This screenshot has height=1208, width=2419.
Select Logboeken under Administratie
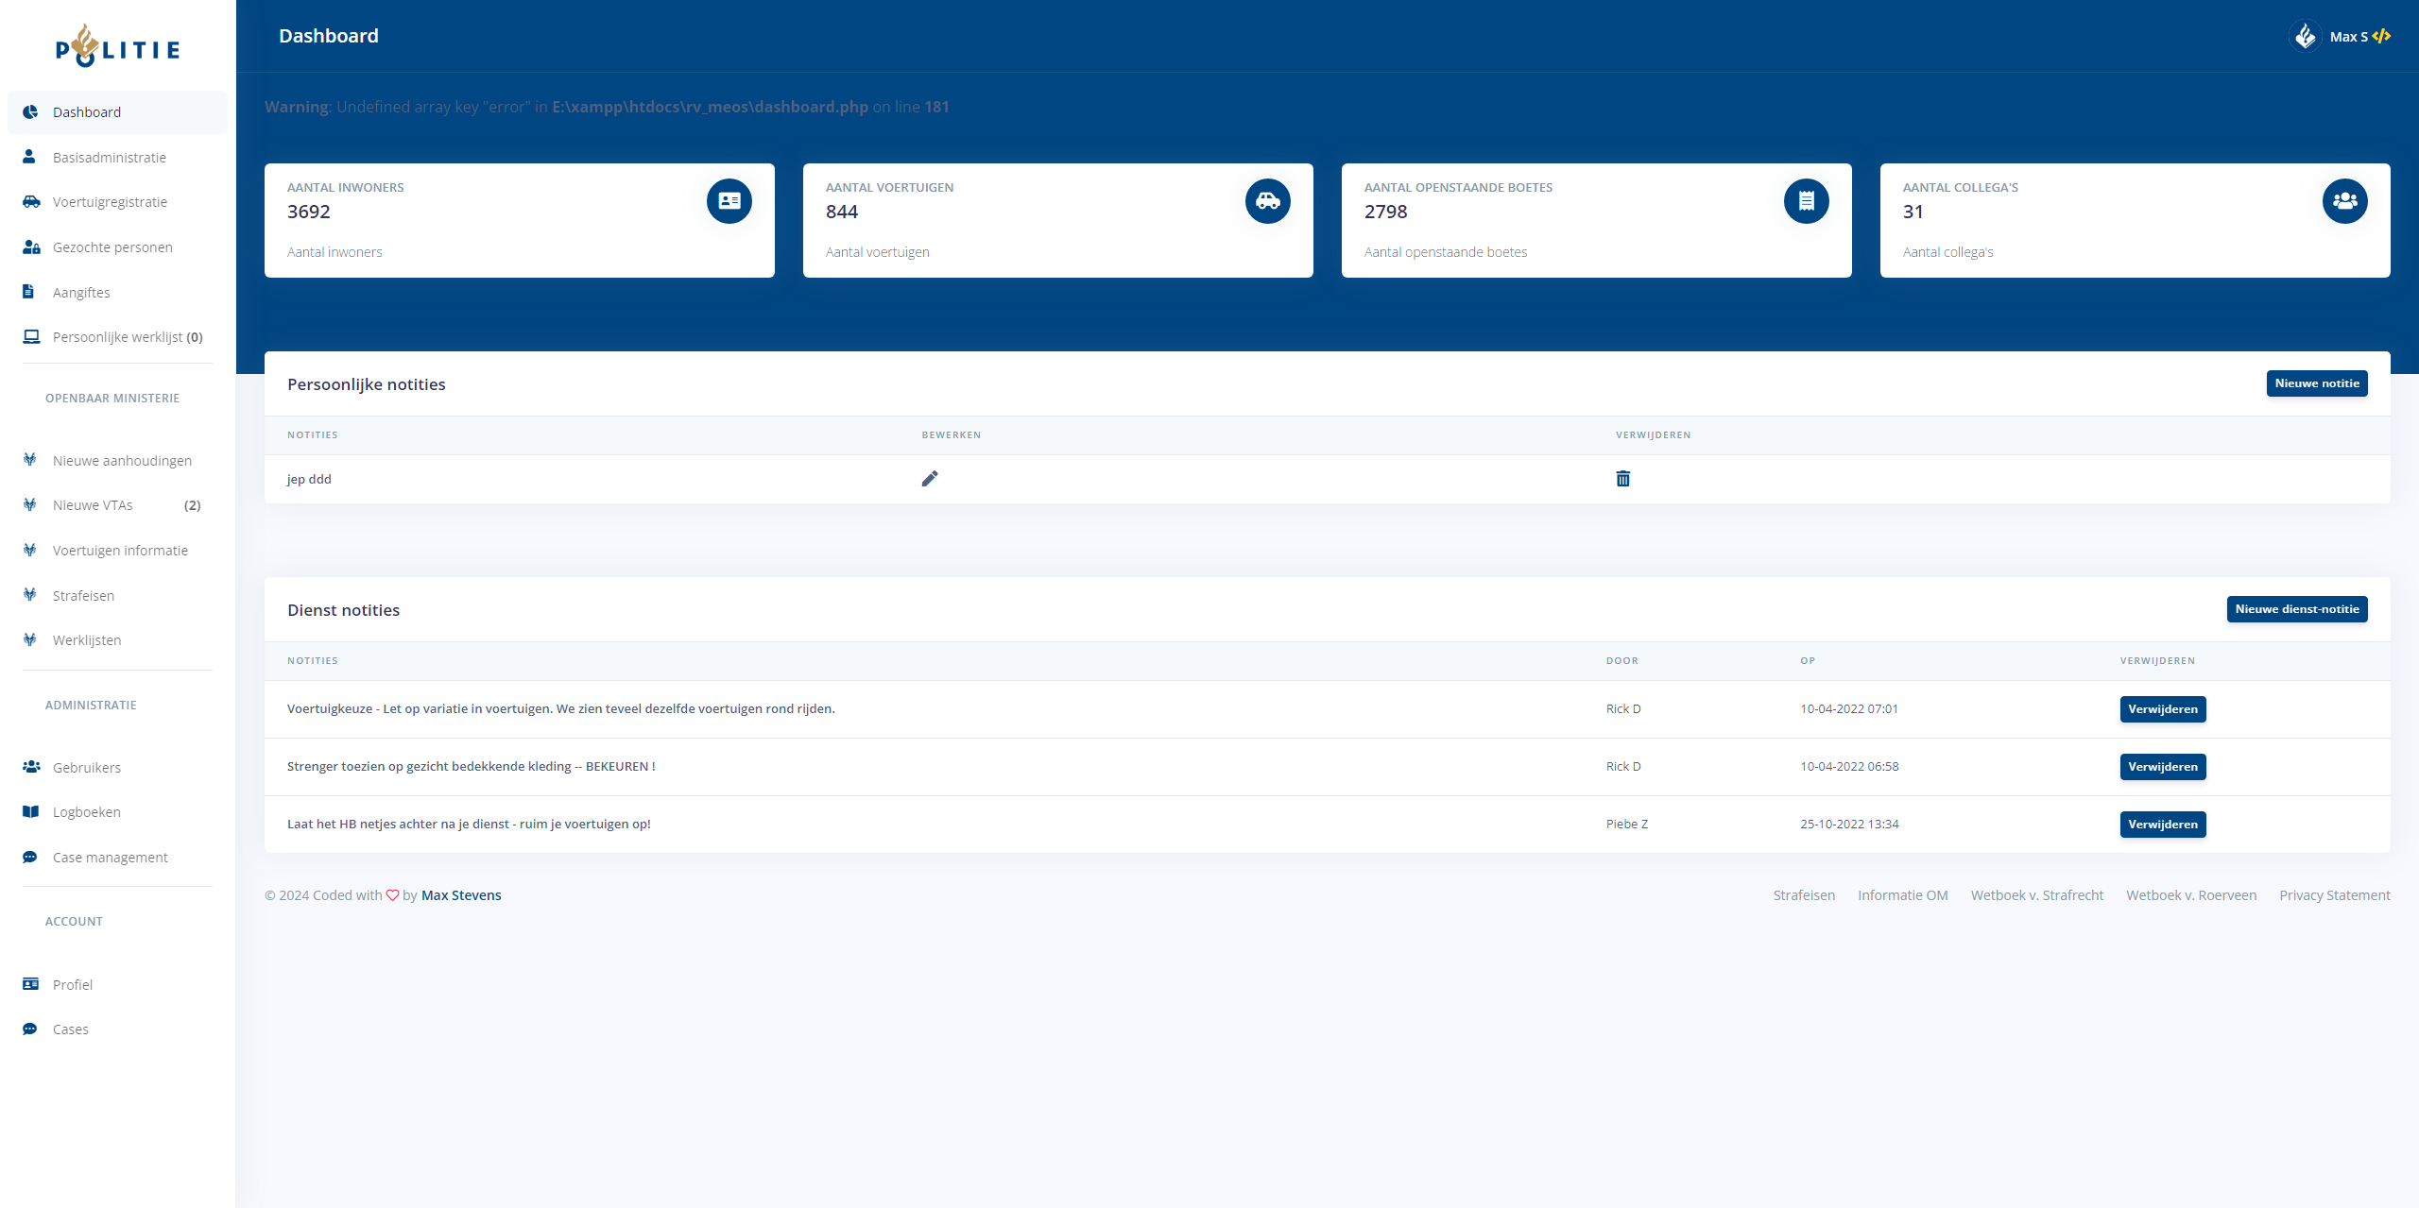[86, 812]
